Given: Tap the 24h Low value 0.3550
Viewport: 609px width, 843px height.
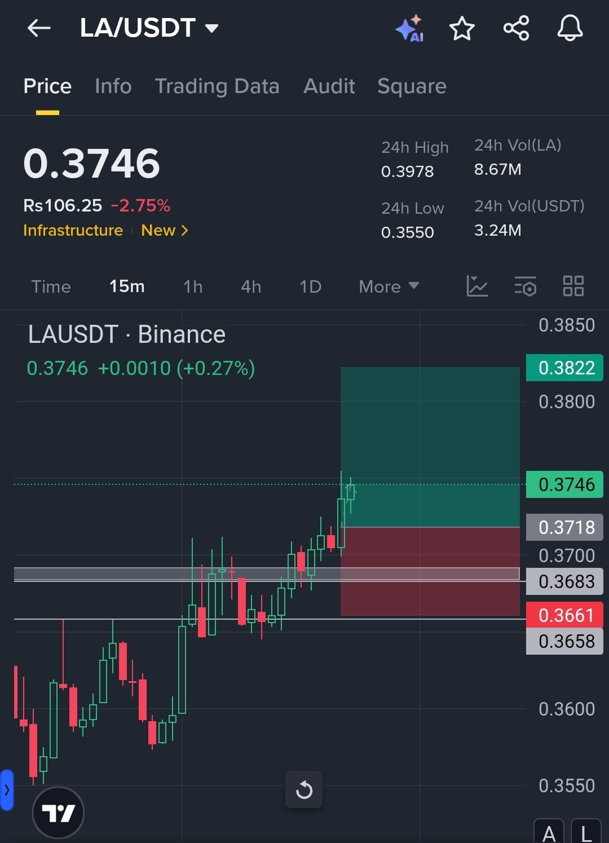Looking at the screenshot, I should [x=407, y=232].
